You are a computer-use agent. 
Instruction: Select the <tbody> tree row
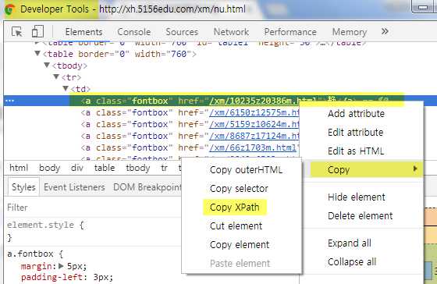(69, 66)
